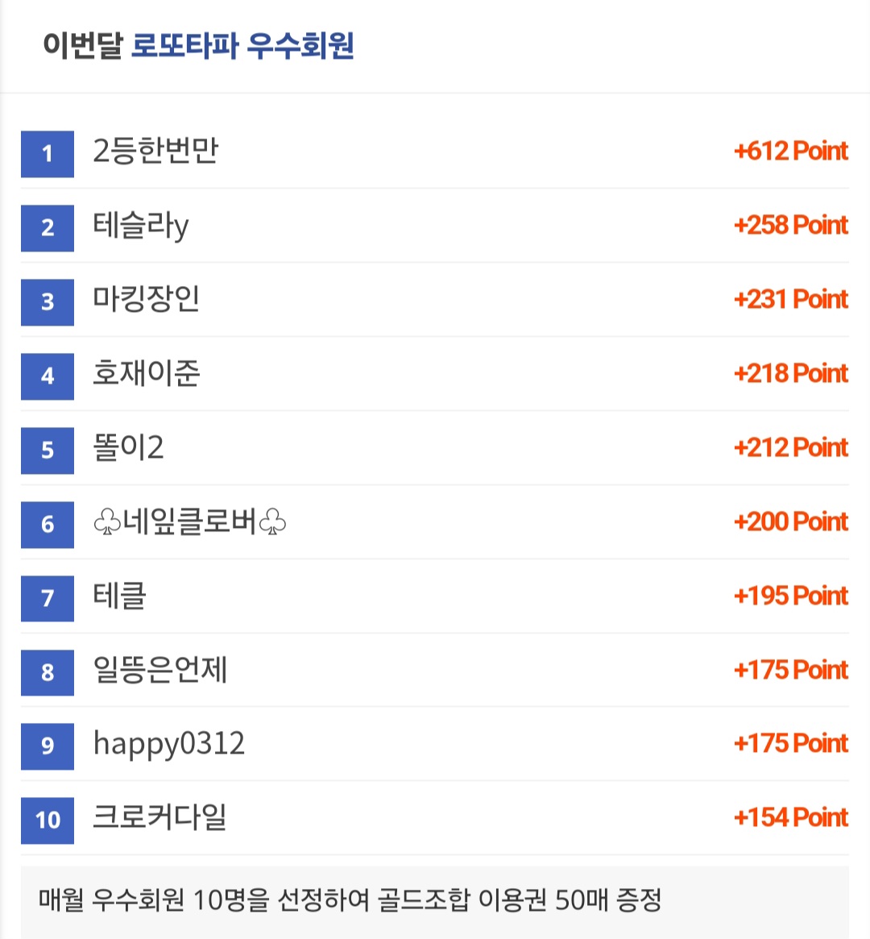
Task: Click the 로또타파 우수회원 heading
Action: point(242,45)
